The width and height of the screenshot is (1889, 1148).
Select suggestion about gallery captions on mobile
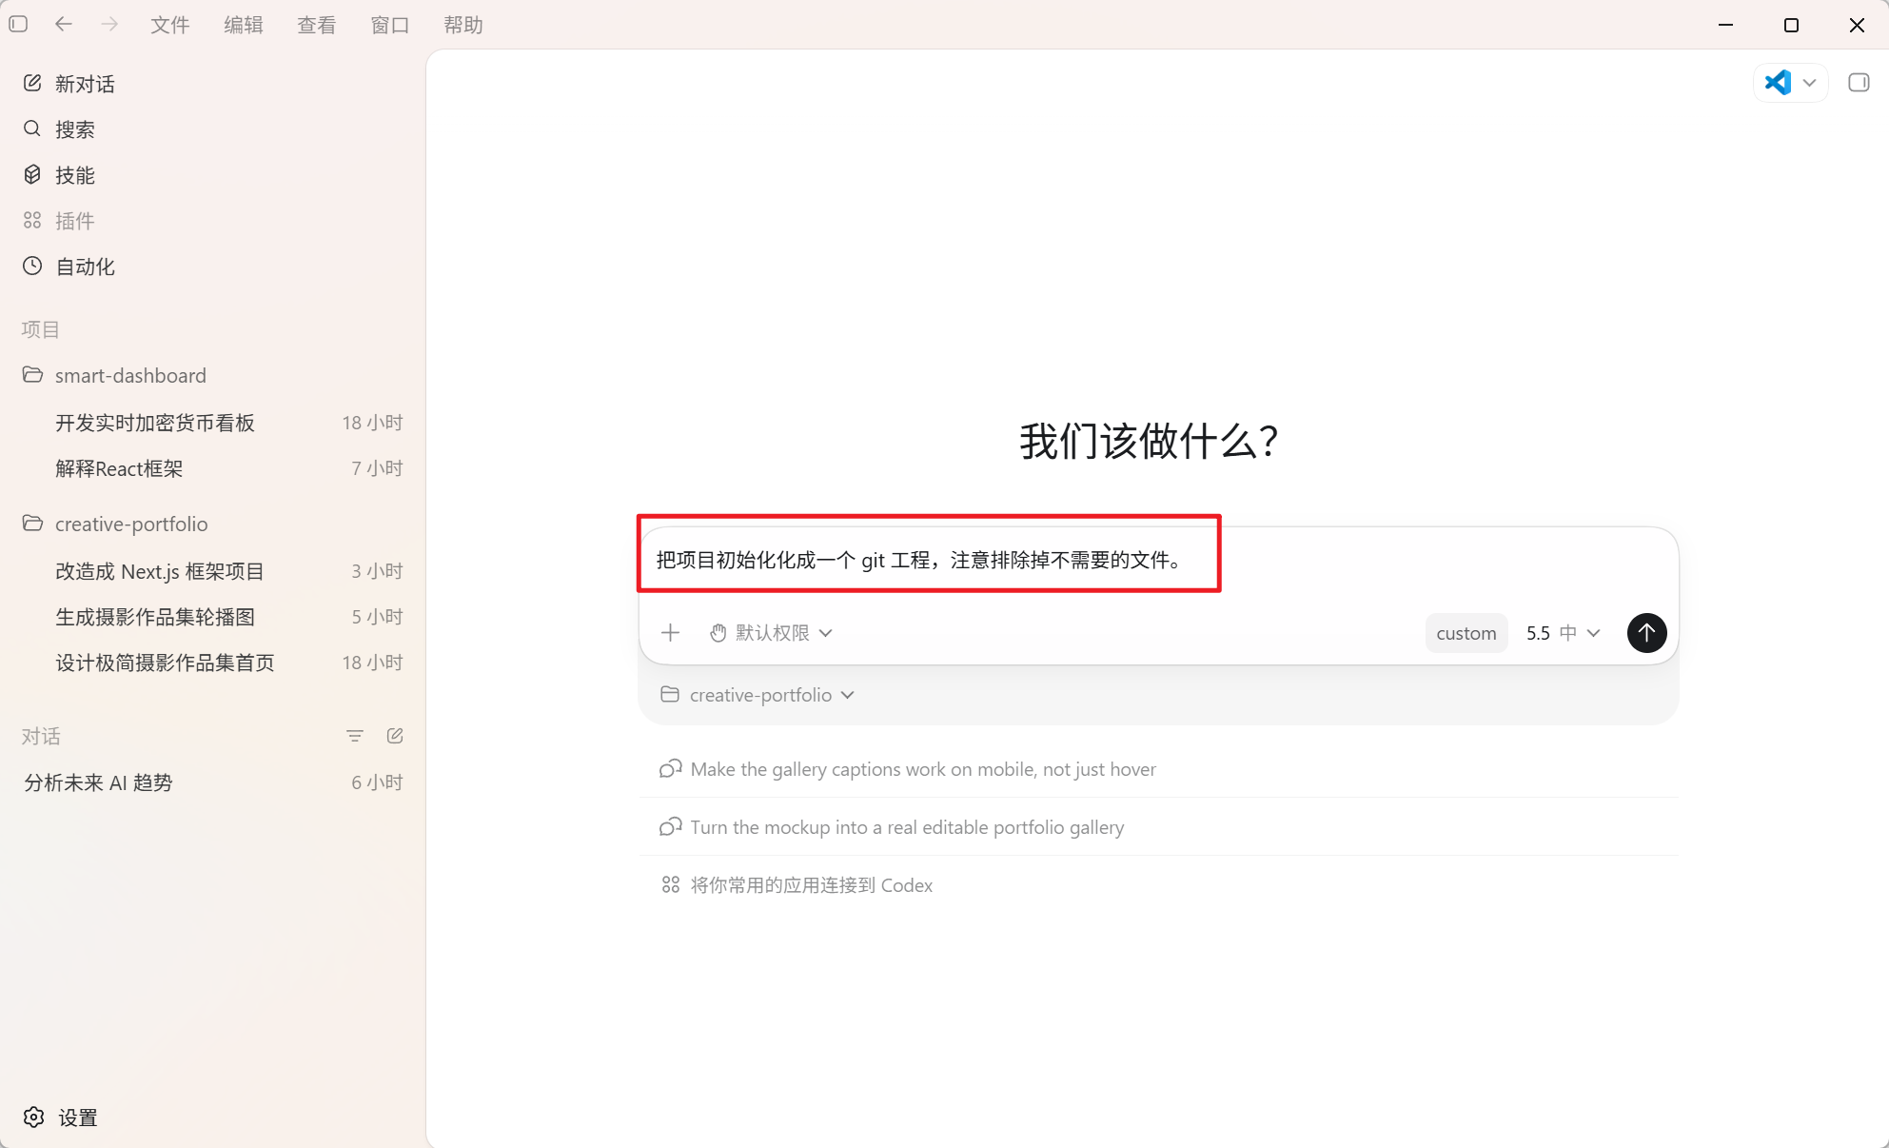pos(1158,769)
